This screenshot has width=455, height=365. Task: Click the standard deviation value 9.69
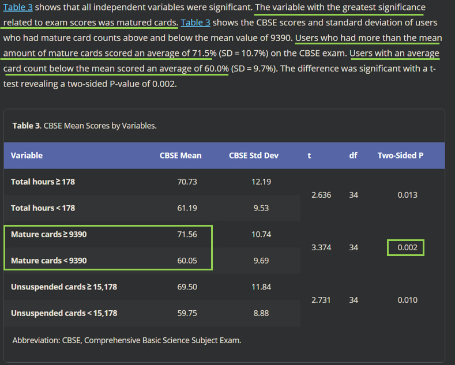point(261,261)
